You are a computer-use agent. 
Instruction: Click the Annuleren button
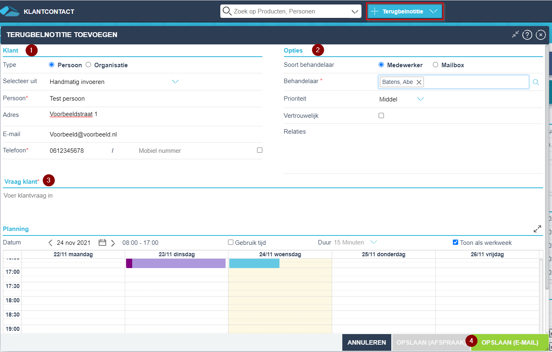point(366,343)
